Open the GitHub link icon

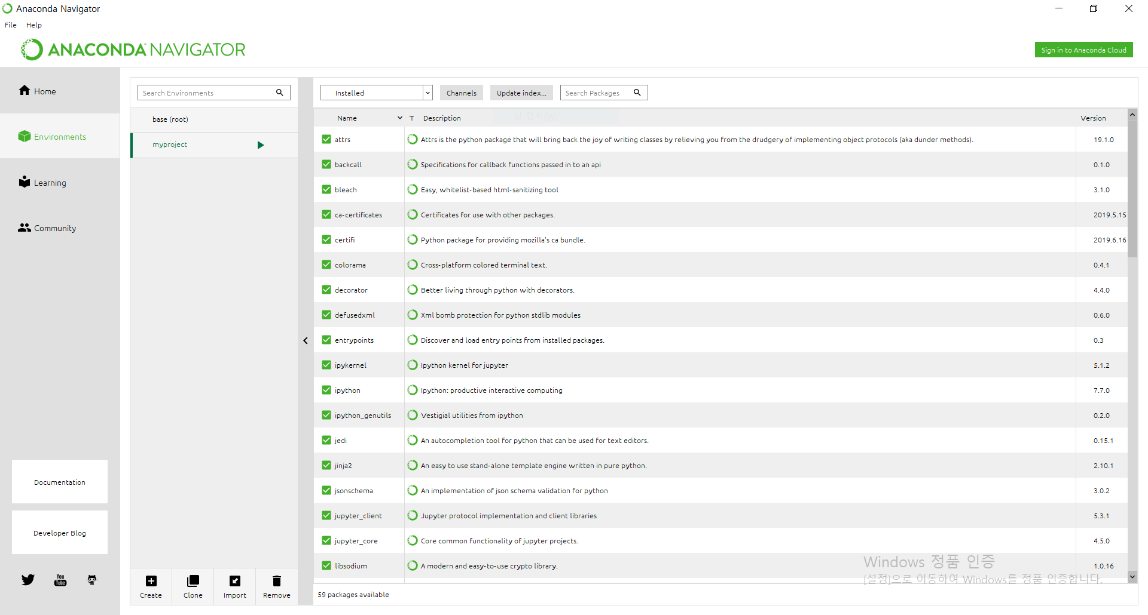92,580
